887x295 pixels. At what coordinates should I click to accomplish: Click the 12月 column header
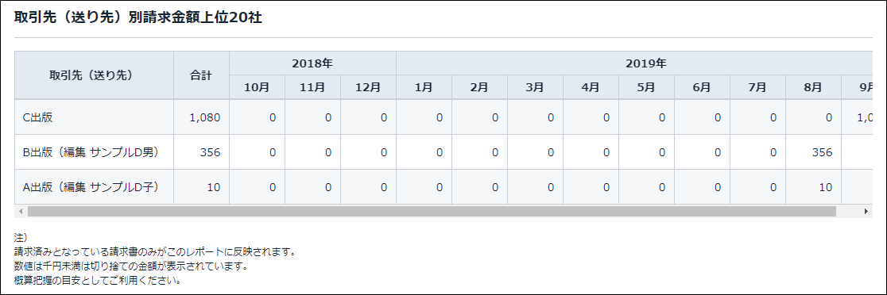click(368, 87)
